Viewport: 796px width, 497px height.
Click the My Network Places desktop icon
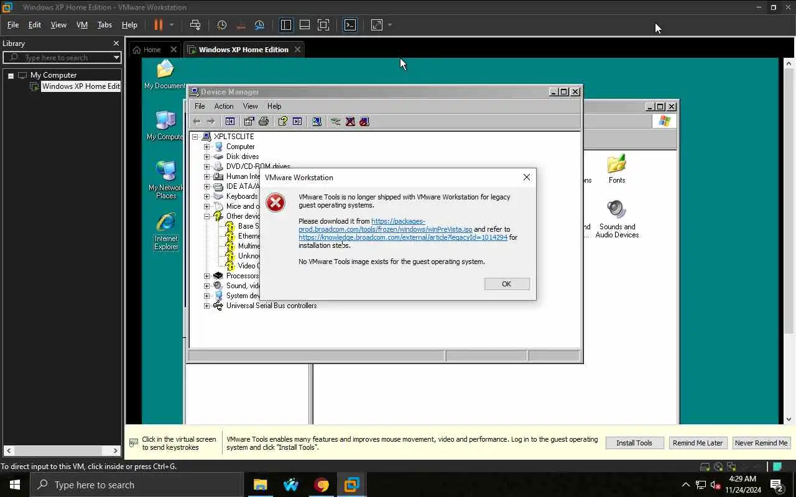(166, 180)
